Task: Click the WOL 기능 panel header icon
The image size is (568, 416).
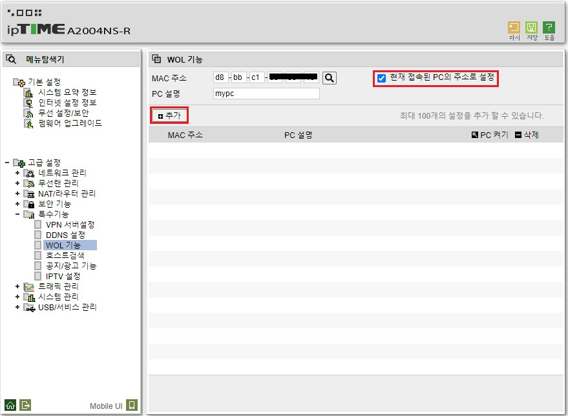Action: click(x=156, y=58)
